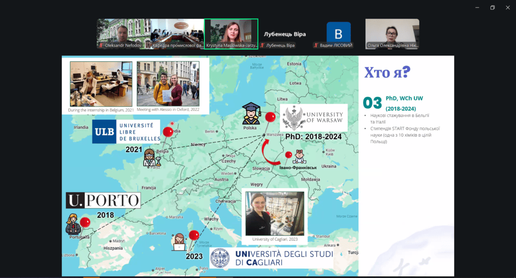
Task: Click the 'PhD, WCh UW' text
Action: coord(404,99)
